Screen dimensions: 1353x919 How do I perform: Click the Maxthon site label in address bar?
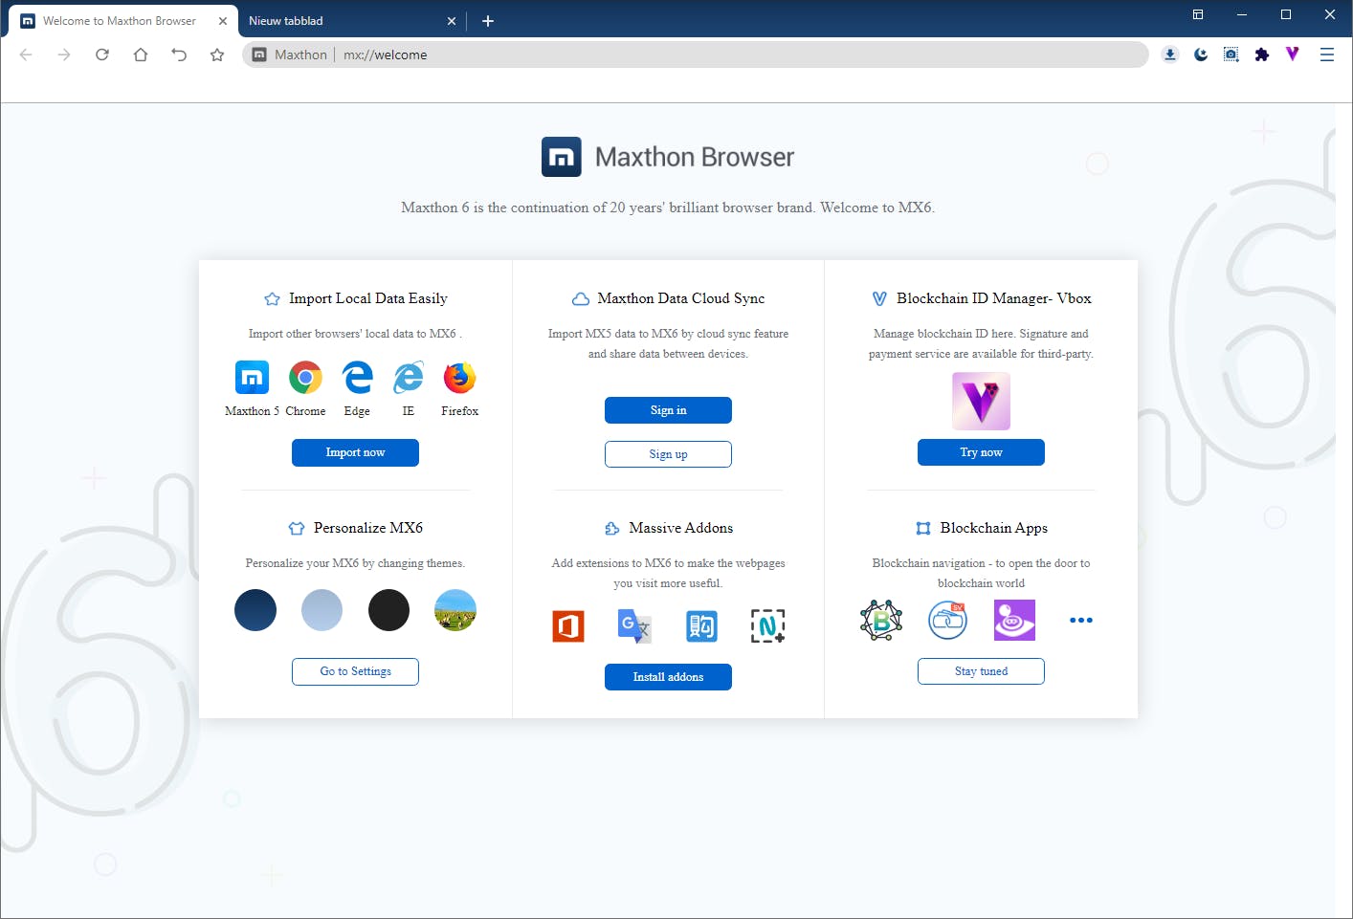click(x=300, y=55)
